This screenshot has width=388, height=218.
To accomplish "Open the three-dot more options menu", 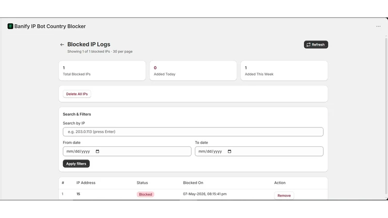I will pyautogui.click(x=378, y=26).
